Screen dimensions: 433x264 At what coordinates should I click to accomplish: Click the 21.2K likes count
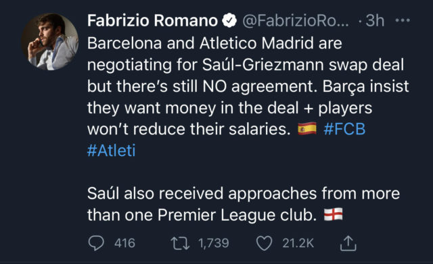pyautogui.click(x=298, y=243)
